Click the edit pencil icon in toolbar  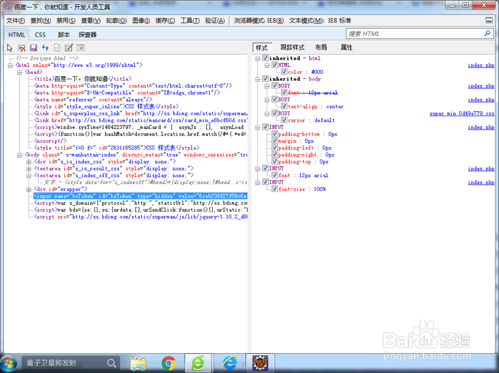click(x=69, y=48)
